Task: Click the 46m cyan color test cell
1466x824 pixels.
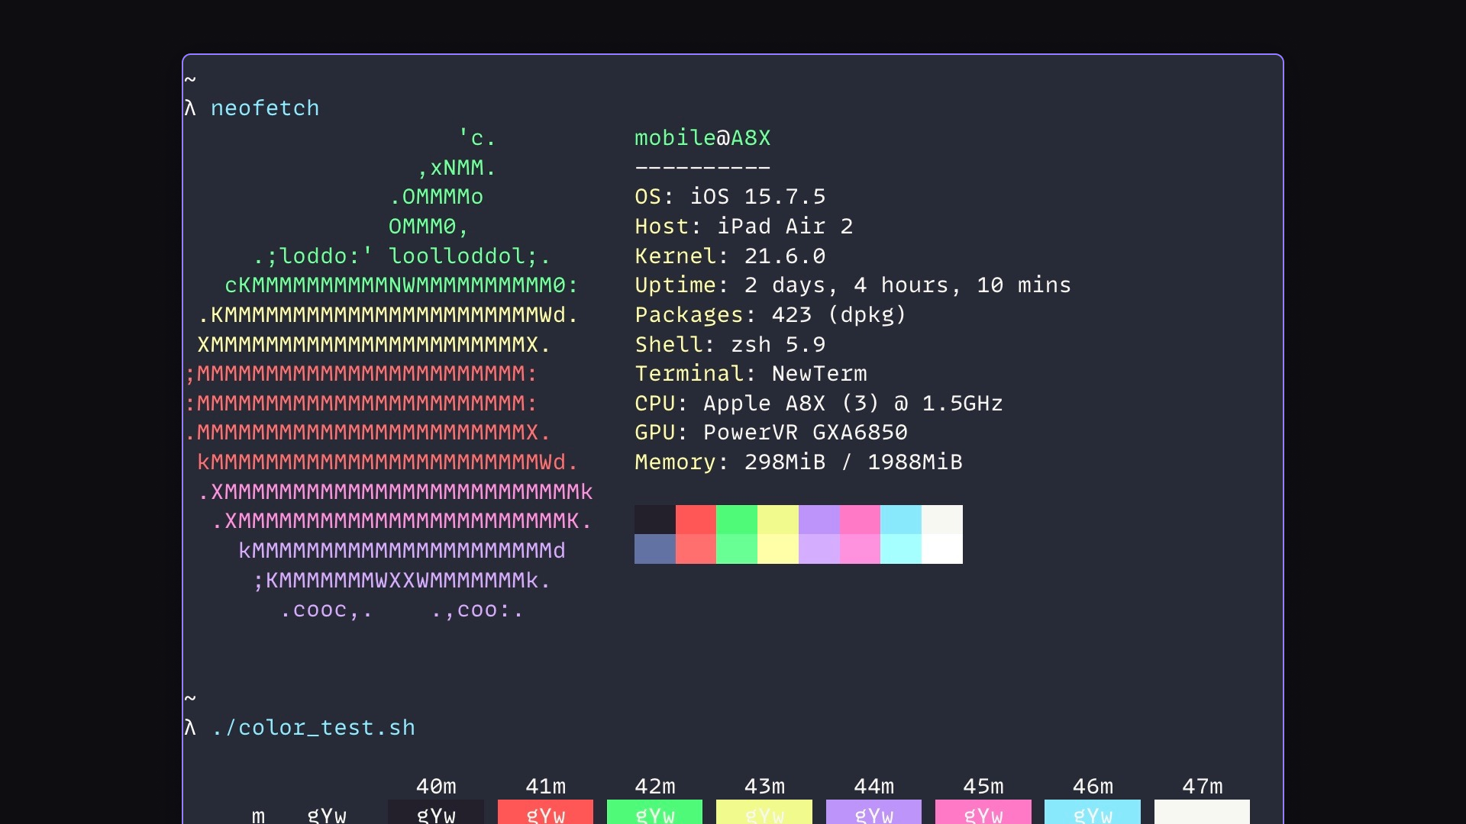Action: pos(1092,813)
